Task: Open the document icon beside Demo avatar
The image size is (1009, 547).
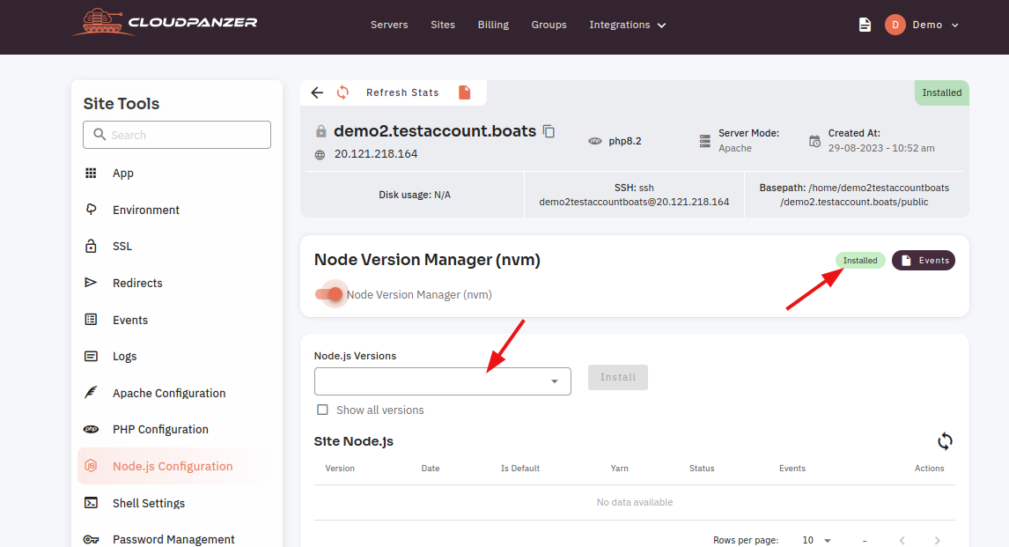Action: [865, 25]
